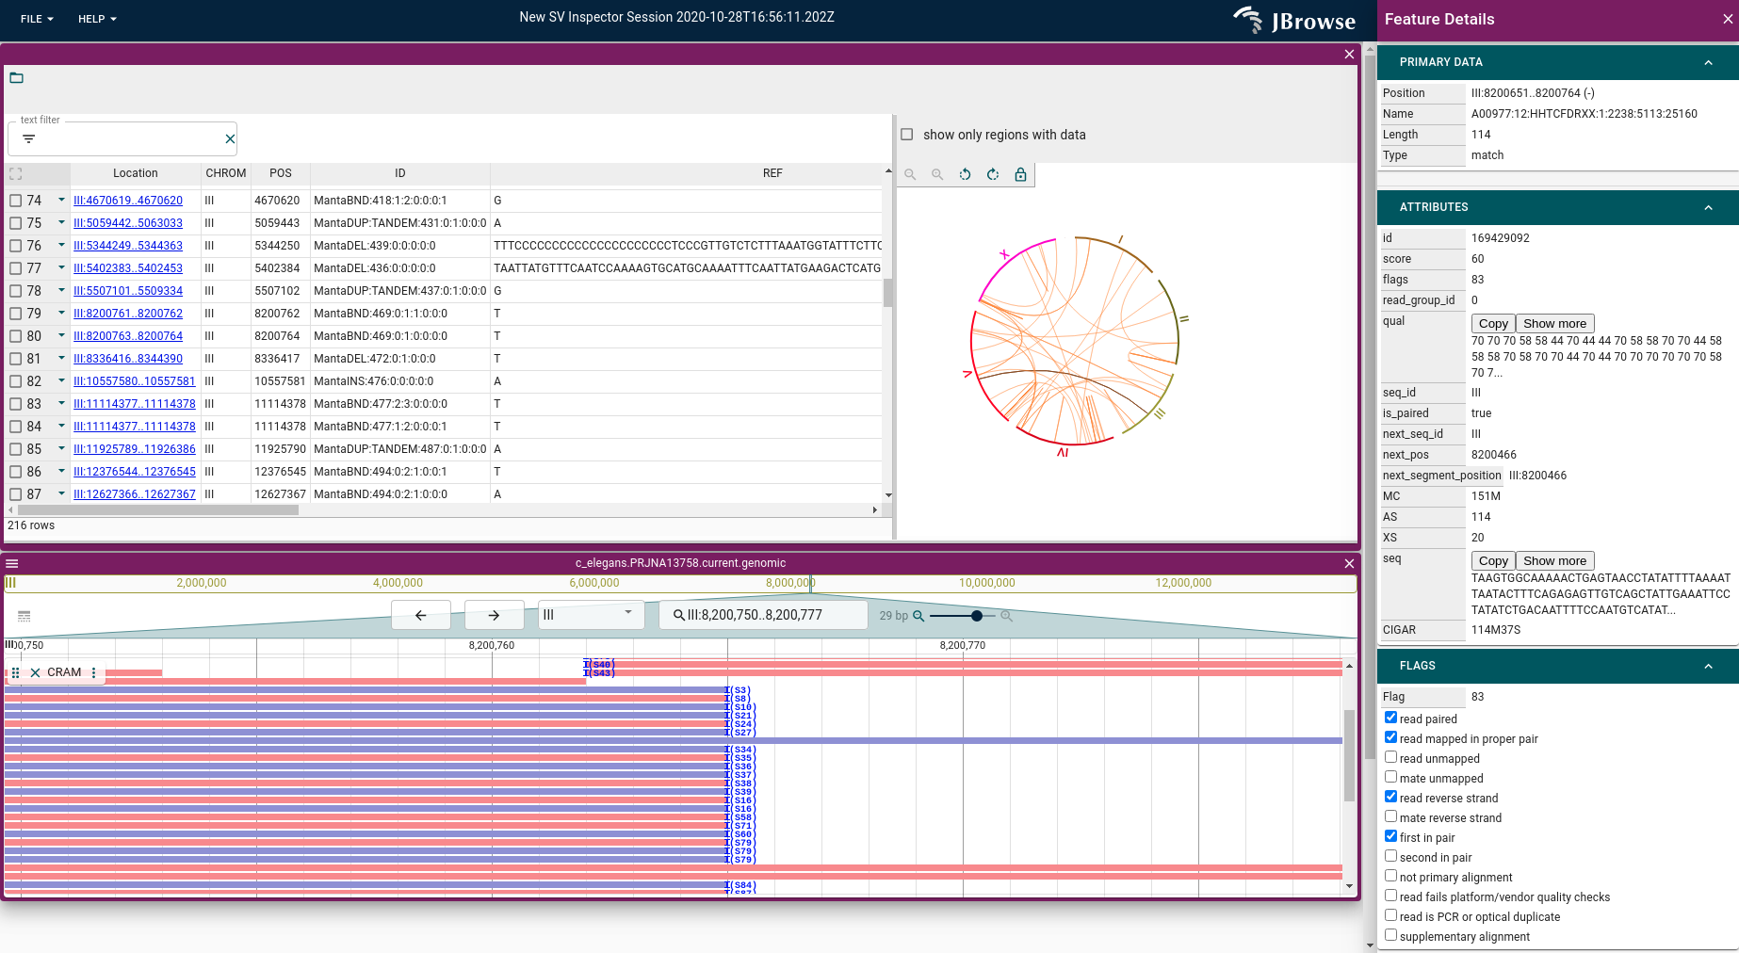This screenshot has width=1739, height=953.
Task: Open location link III:8200761..8200762
Action: click(x=128, y=314)
